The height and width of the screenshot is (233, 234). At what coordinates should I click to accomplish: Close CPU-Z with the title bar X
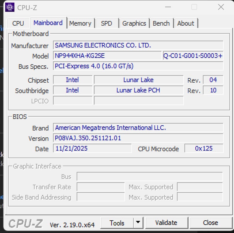(x=221, y=7)
